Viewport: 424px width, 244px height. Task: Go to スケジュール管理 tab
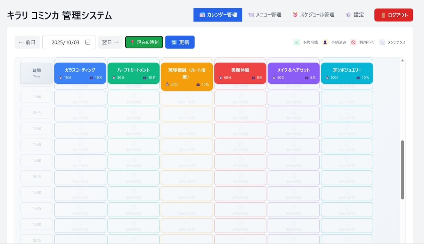[x=313, y=15]
